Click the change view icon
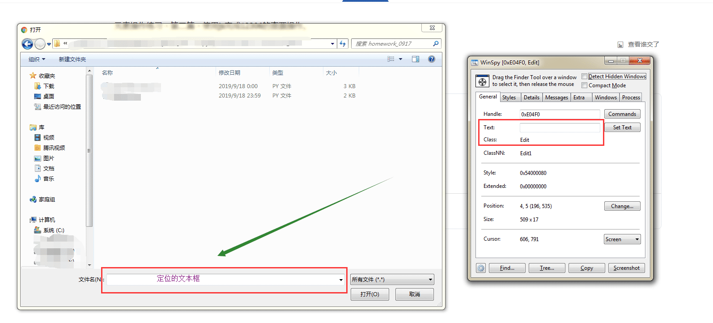 (391, 59)
